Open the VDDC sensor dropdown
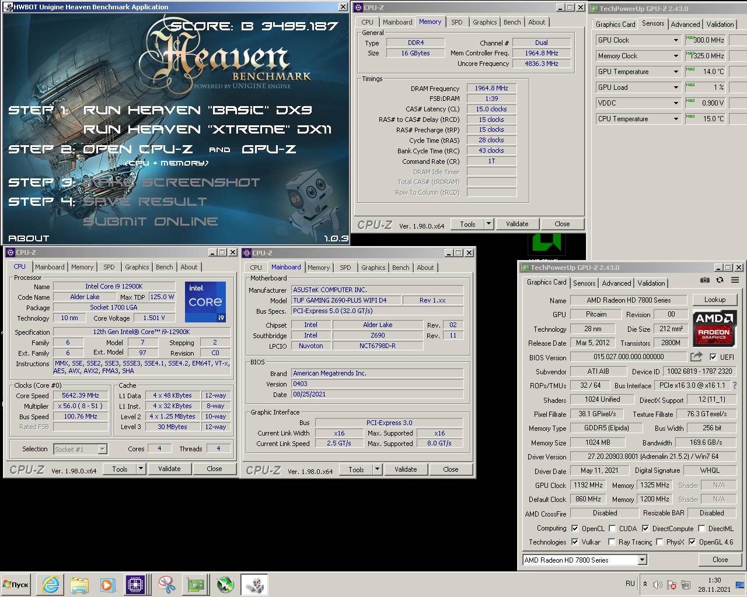This screenshot has width=747, height=597. coord(676,103)
